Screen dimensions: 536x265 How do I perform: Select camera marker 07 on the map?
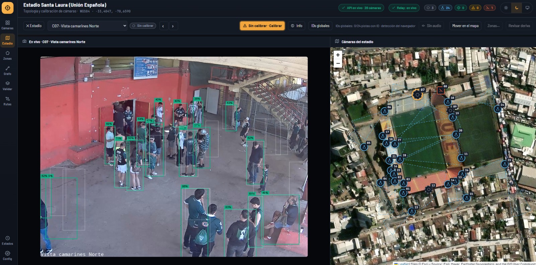(x=417, y=95)
